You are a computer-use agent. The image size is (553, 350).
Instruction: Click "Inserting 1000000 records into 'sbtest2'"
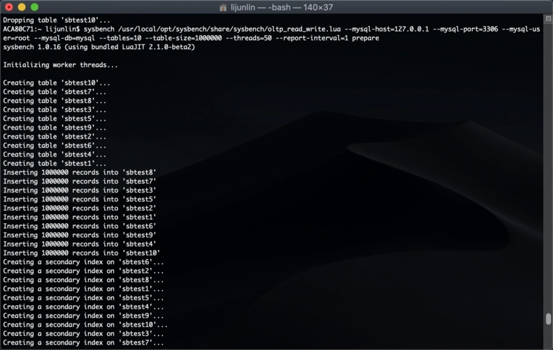click(x=80, y=209)
